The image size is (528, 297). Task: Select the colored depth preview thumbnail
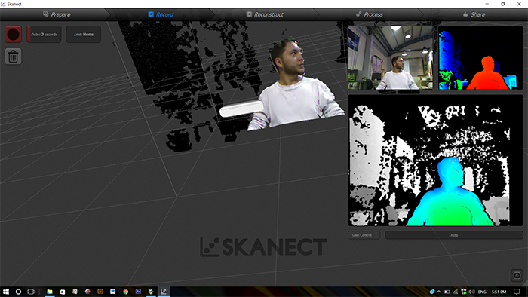(x=480, y=58)
